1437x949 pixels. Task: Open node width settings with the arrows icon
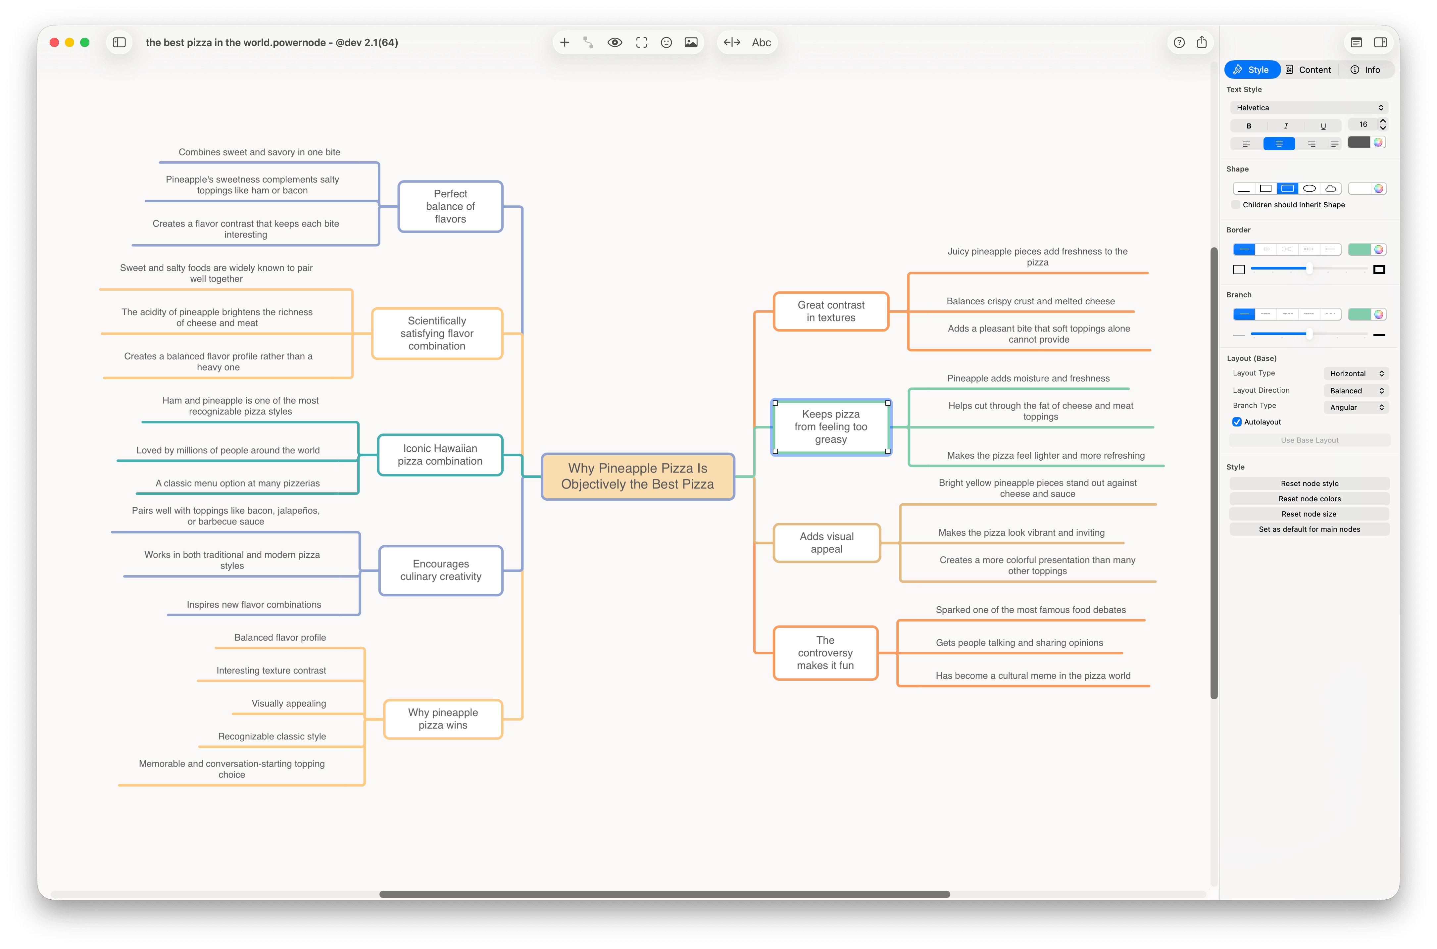(x=732, y=42)
